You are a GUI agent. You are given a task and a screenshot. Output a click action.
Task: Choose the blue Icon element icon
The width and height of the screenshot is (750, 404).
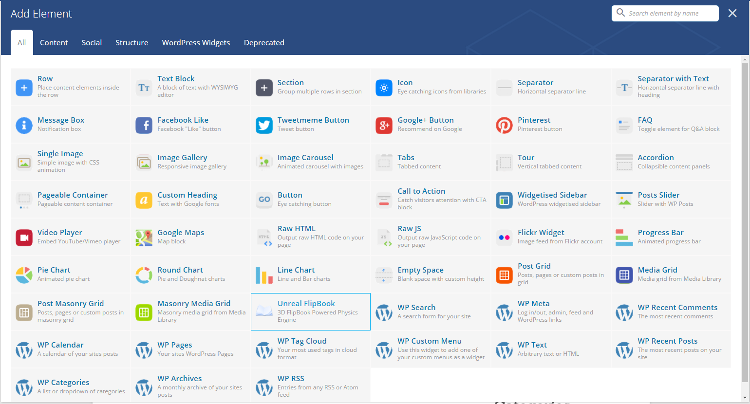click(x=384, y=88)
